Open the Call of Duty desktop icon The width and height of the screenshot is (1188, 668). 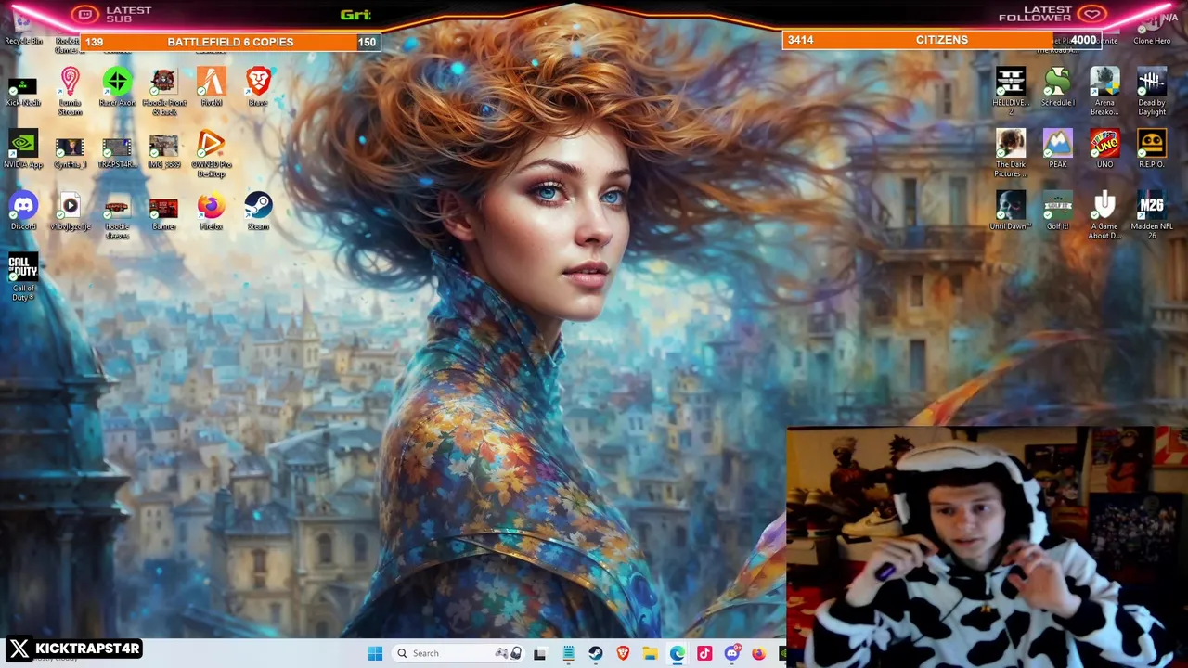tap(23, 278)
